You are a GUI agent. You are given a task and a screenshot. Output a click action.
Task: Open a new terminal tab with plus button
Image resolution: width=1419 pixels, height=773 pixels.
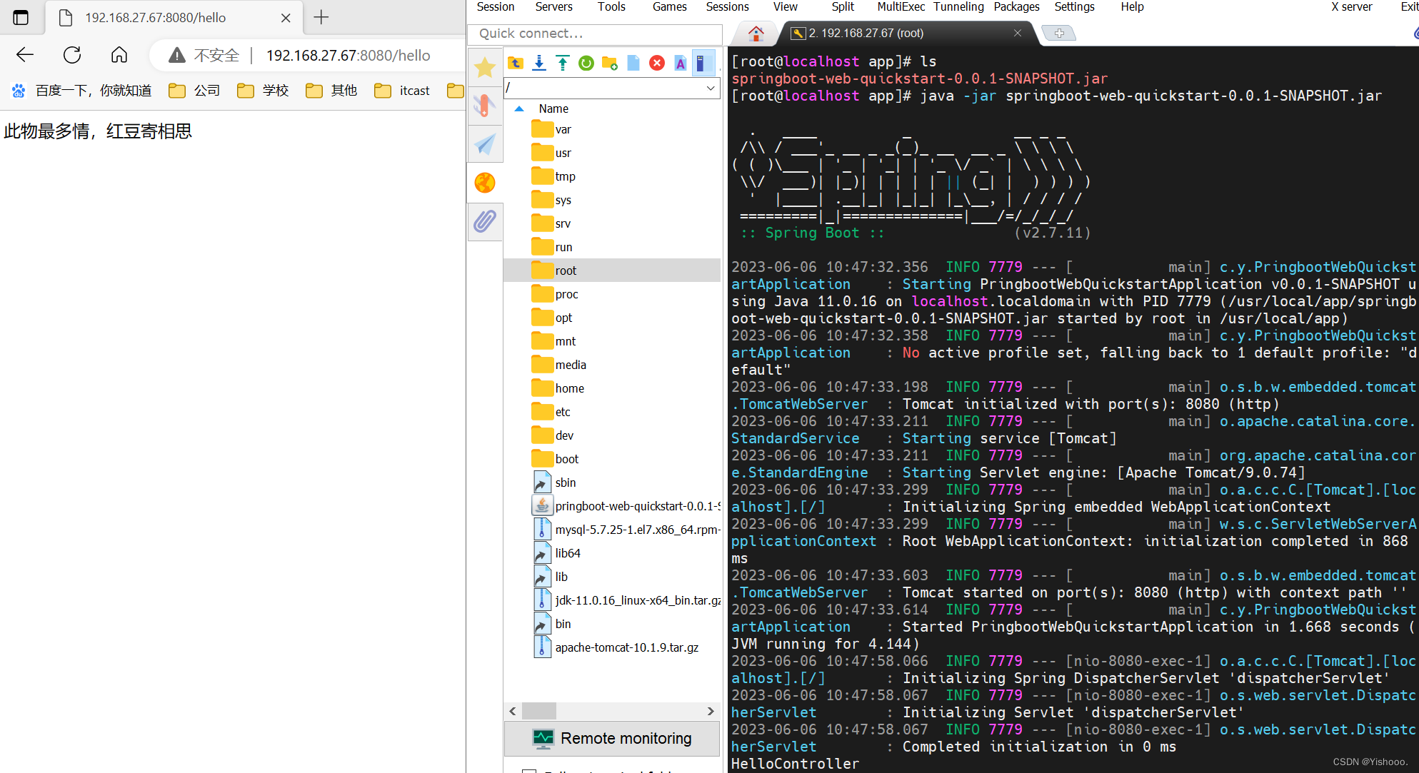coord(1059,33)
